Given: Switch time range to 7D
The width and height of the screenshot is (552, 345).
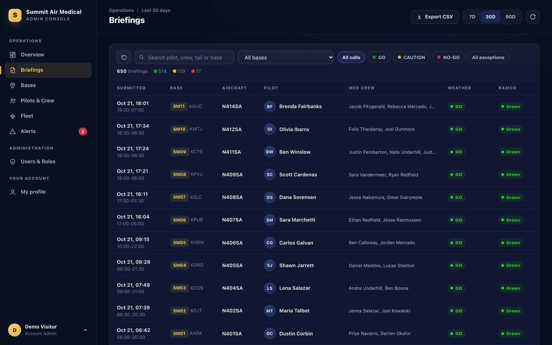Looking at the screenshot, I should tap(472, 17).
